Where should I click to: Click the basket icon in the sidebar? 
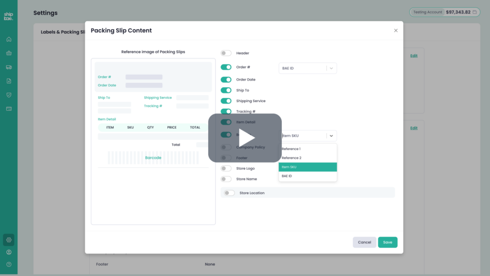click(x=9, y=53)
